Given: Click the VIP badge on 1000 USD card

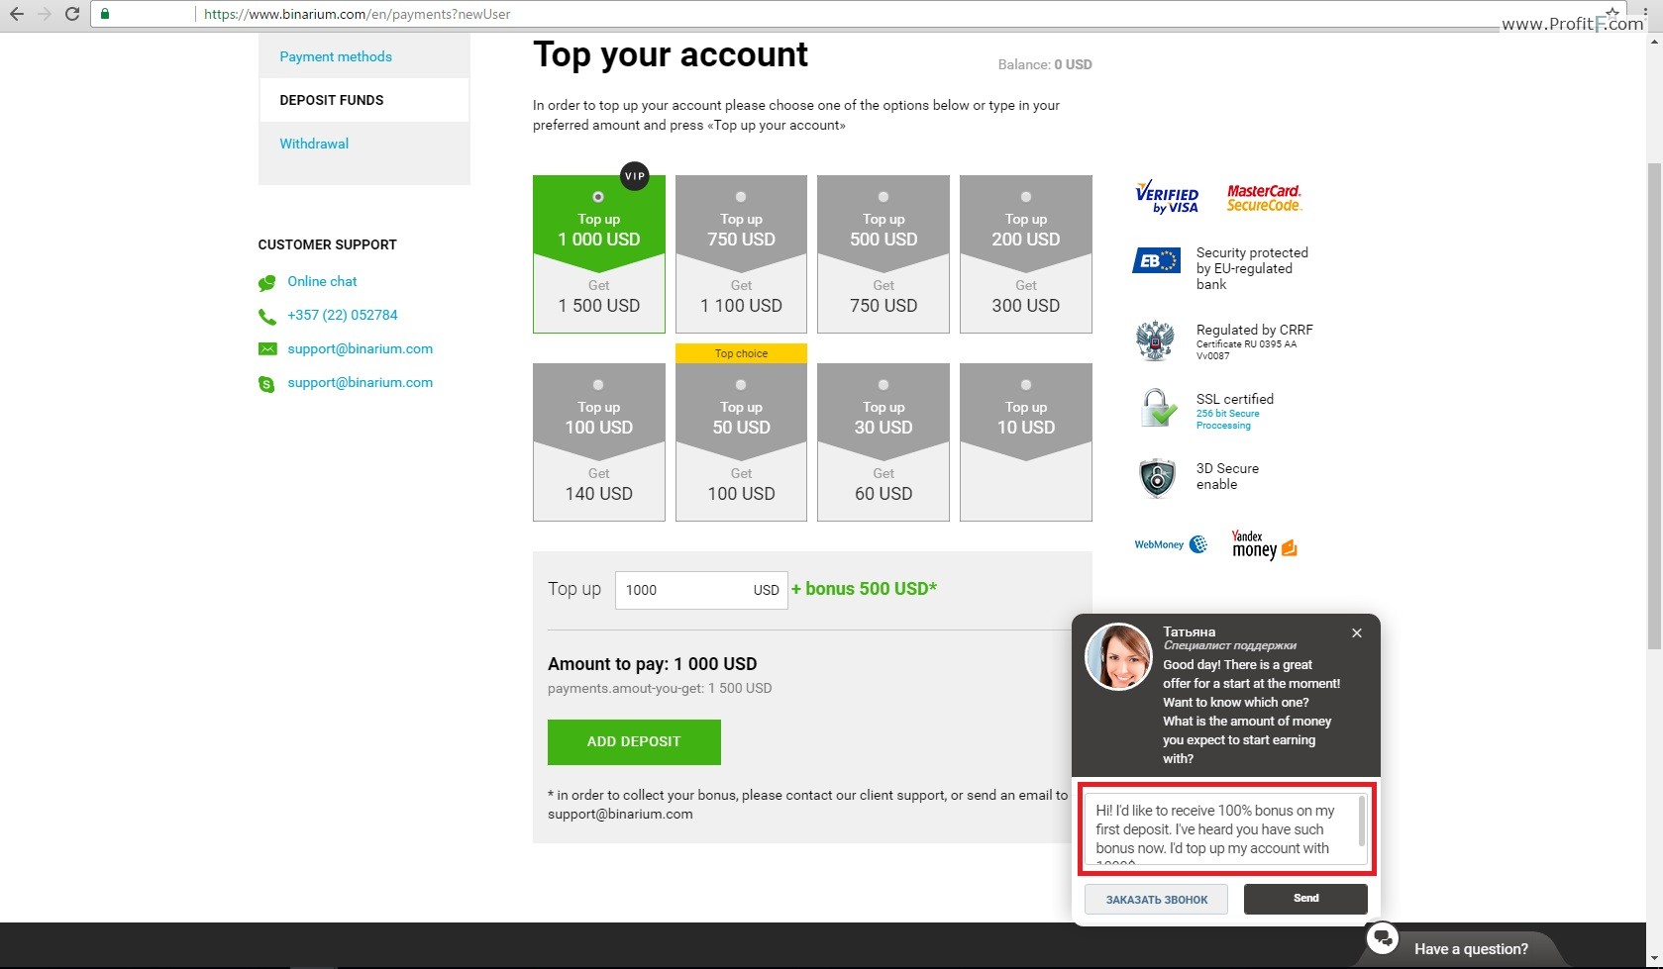Looking at the screenshot, I should (x=634, y=176).
